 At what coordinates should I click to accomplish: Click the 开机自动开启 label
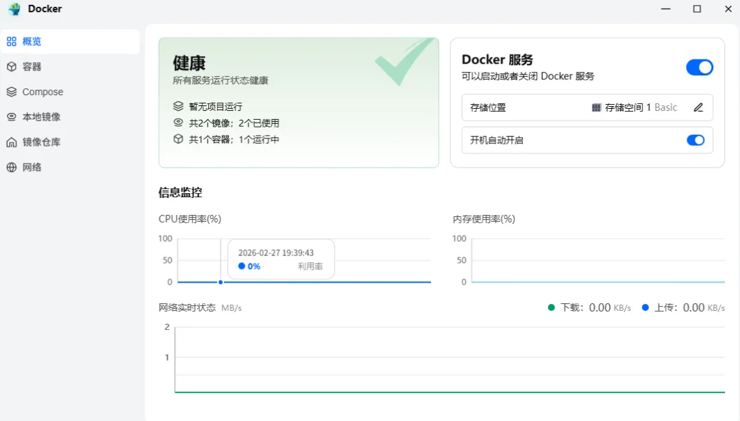click(x=497, y=140)
